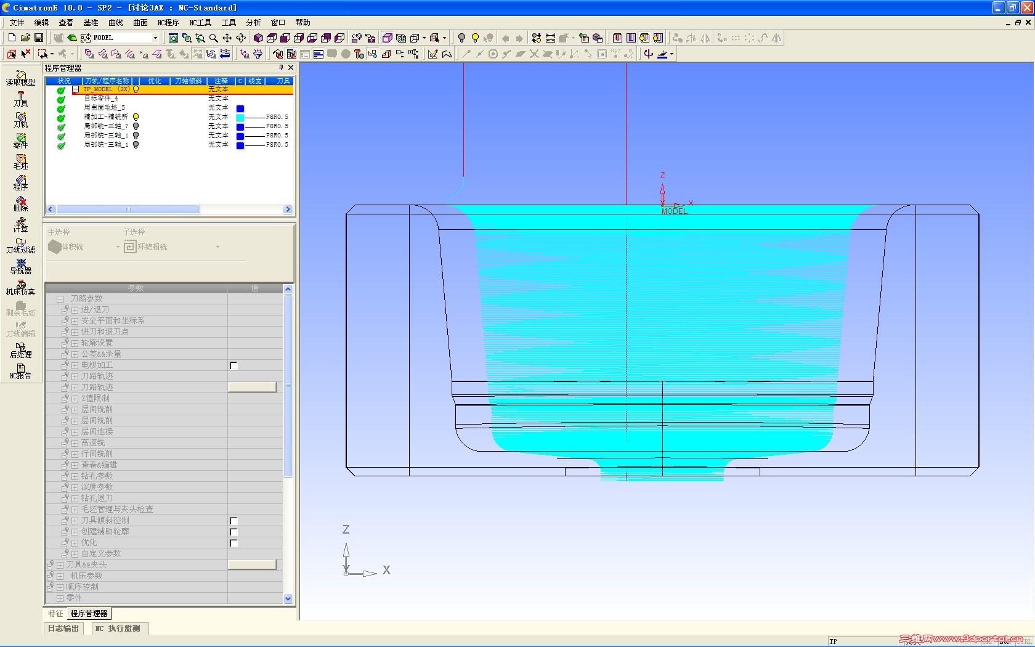
Task: Run 计算 (calculate) from the sidebar
Action: click(x=20, y=224)
